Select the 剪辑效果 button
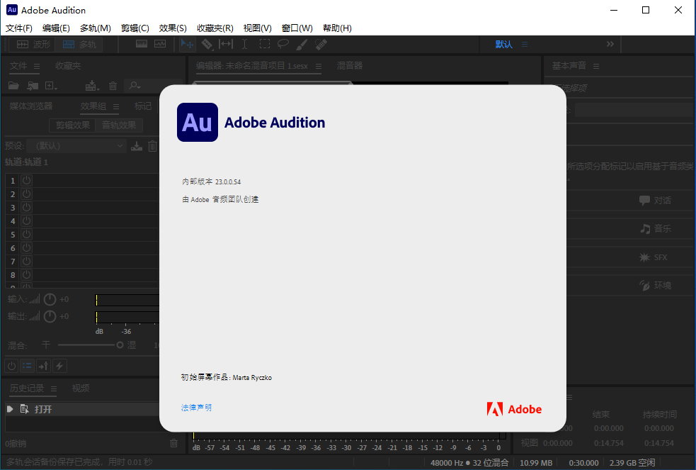This screenshot has width=696, height=470. 73,125
